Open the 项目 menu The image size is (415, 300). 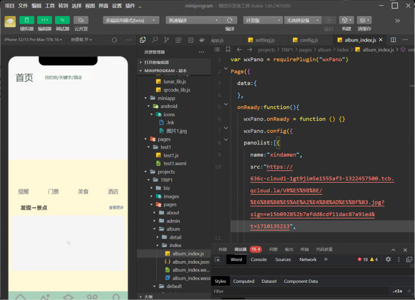(9, 6)
